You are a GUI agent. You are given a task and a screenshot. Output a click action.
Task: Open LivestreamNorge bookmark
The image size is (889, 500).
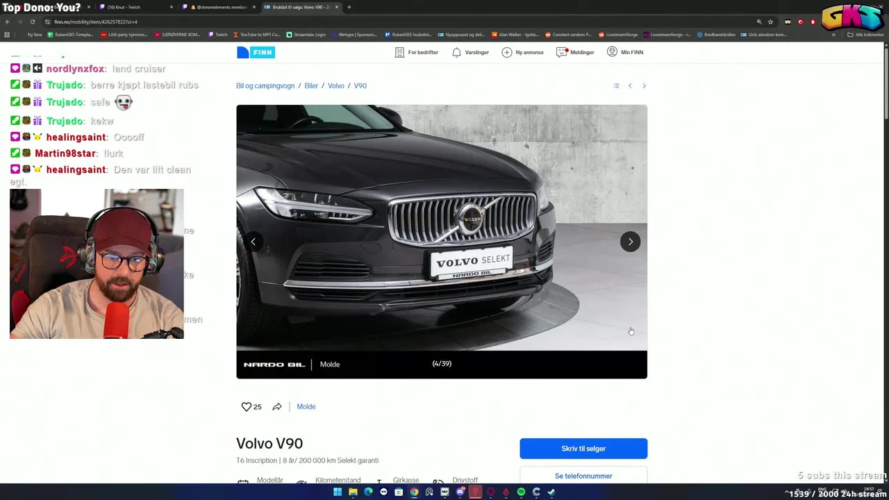click(618, 35)
